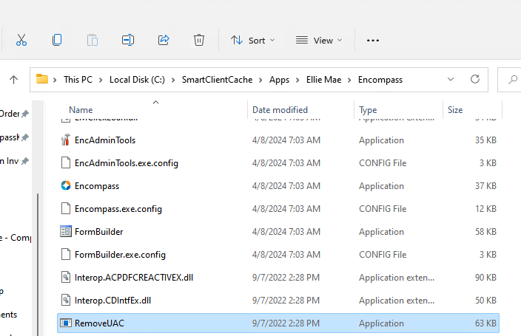Click Encompass.exe.config file icon
521x336 pixels.
[x=66, y=209]
